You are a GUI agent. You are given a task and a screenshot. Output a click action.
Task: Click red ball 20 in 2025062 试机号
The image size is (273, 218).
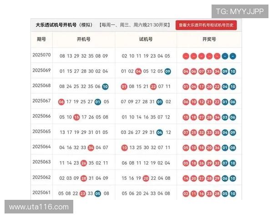146,178
